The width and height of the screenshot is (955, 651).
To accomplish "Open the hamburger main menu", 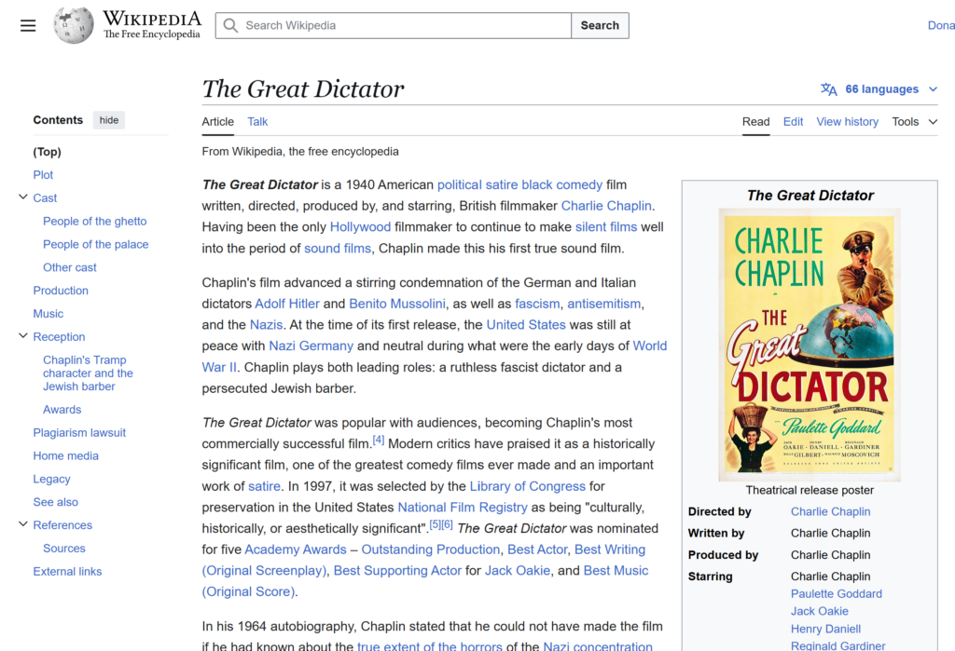I will (28, 25).
